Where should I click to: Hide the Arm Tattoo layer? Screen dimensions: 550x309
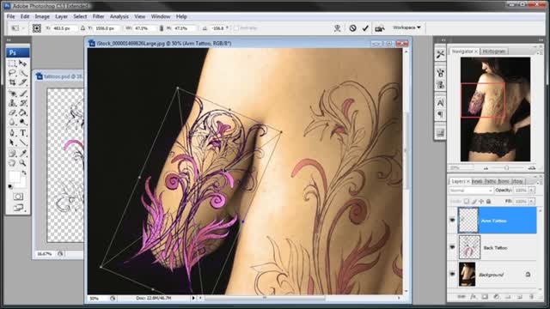pos(452,221)
